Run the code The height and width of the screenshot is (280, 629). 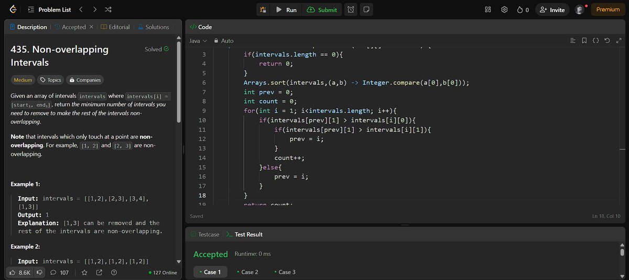tap(286, 9)
